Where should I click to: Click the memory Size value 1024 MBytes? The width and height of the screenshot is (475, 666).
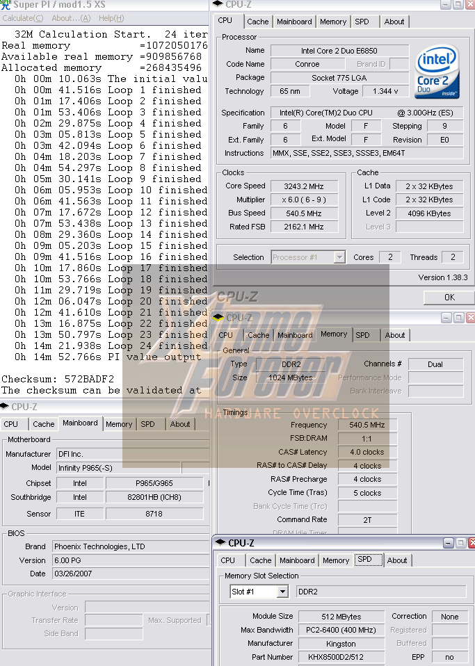coord(291,377)
